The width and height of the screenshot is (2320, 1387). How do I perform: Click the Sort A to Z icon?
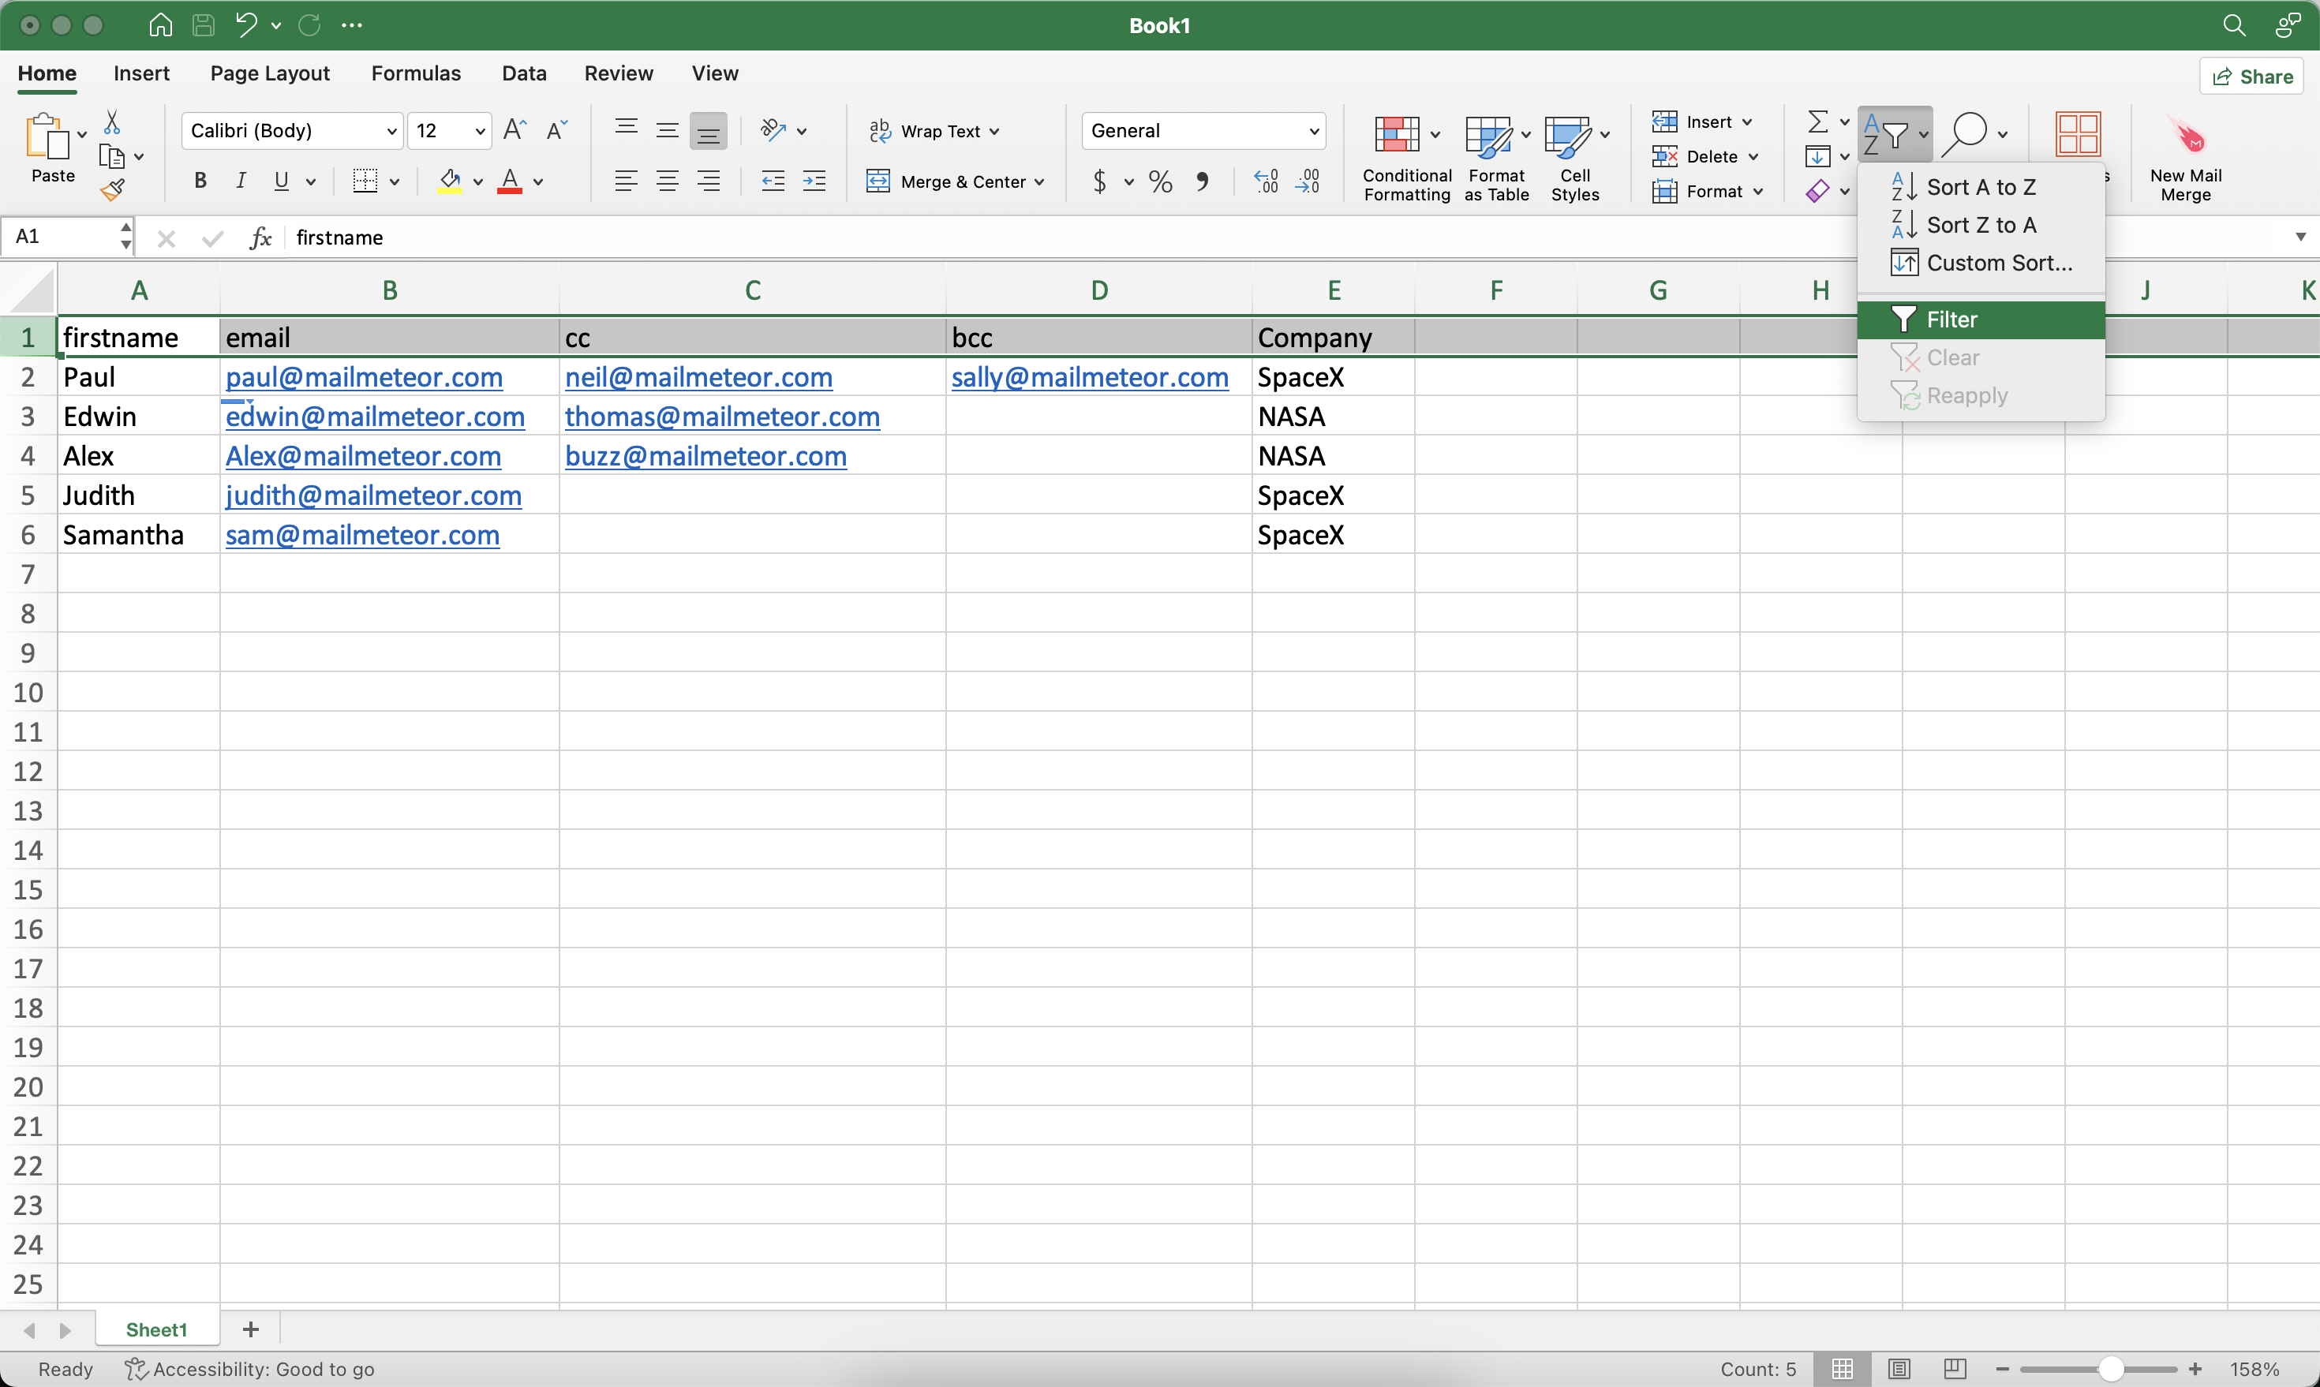pyautogui.click(x=1904, y=185)
